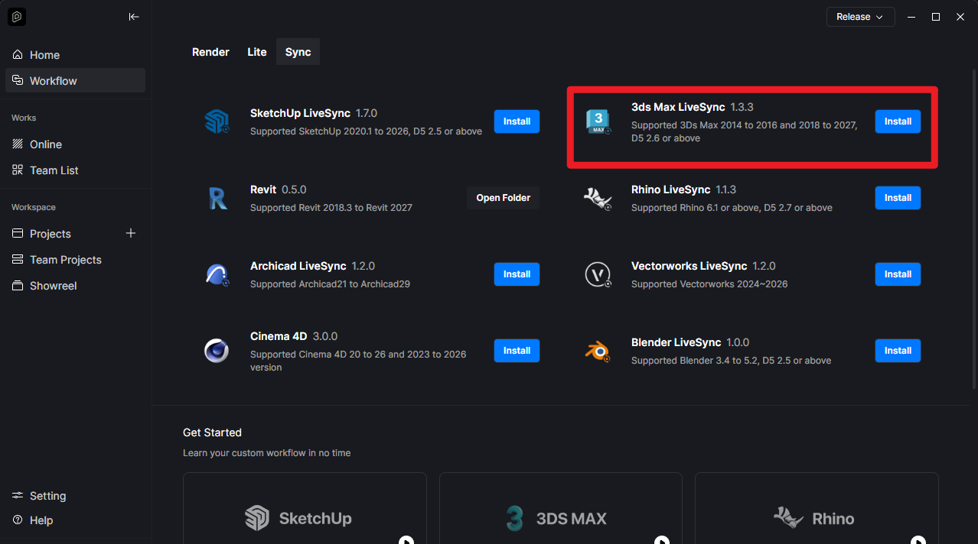The image size is (978, 544).
Task: Install SketchUp LiveSync plugin
Action: click(517, 121)
